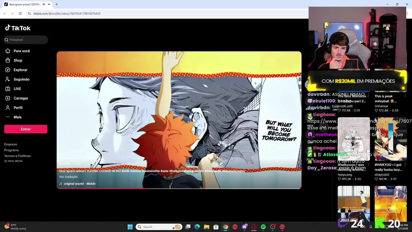
Task: Click the search magnifier icon in Pesquisar
Action: tap(6, 40)
